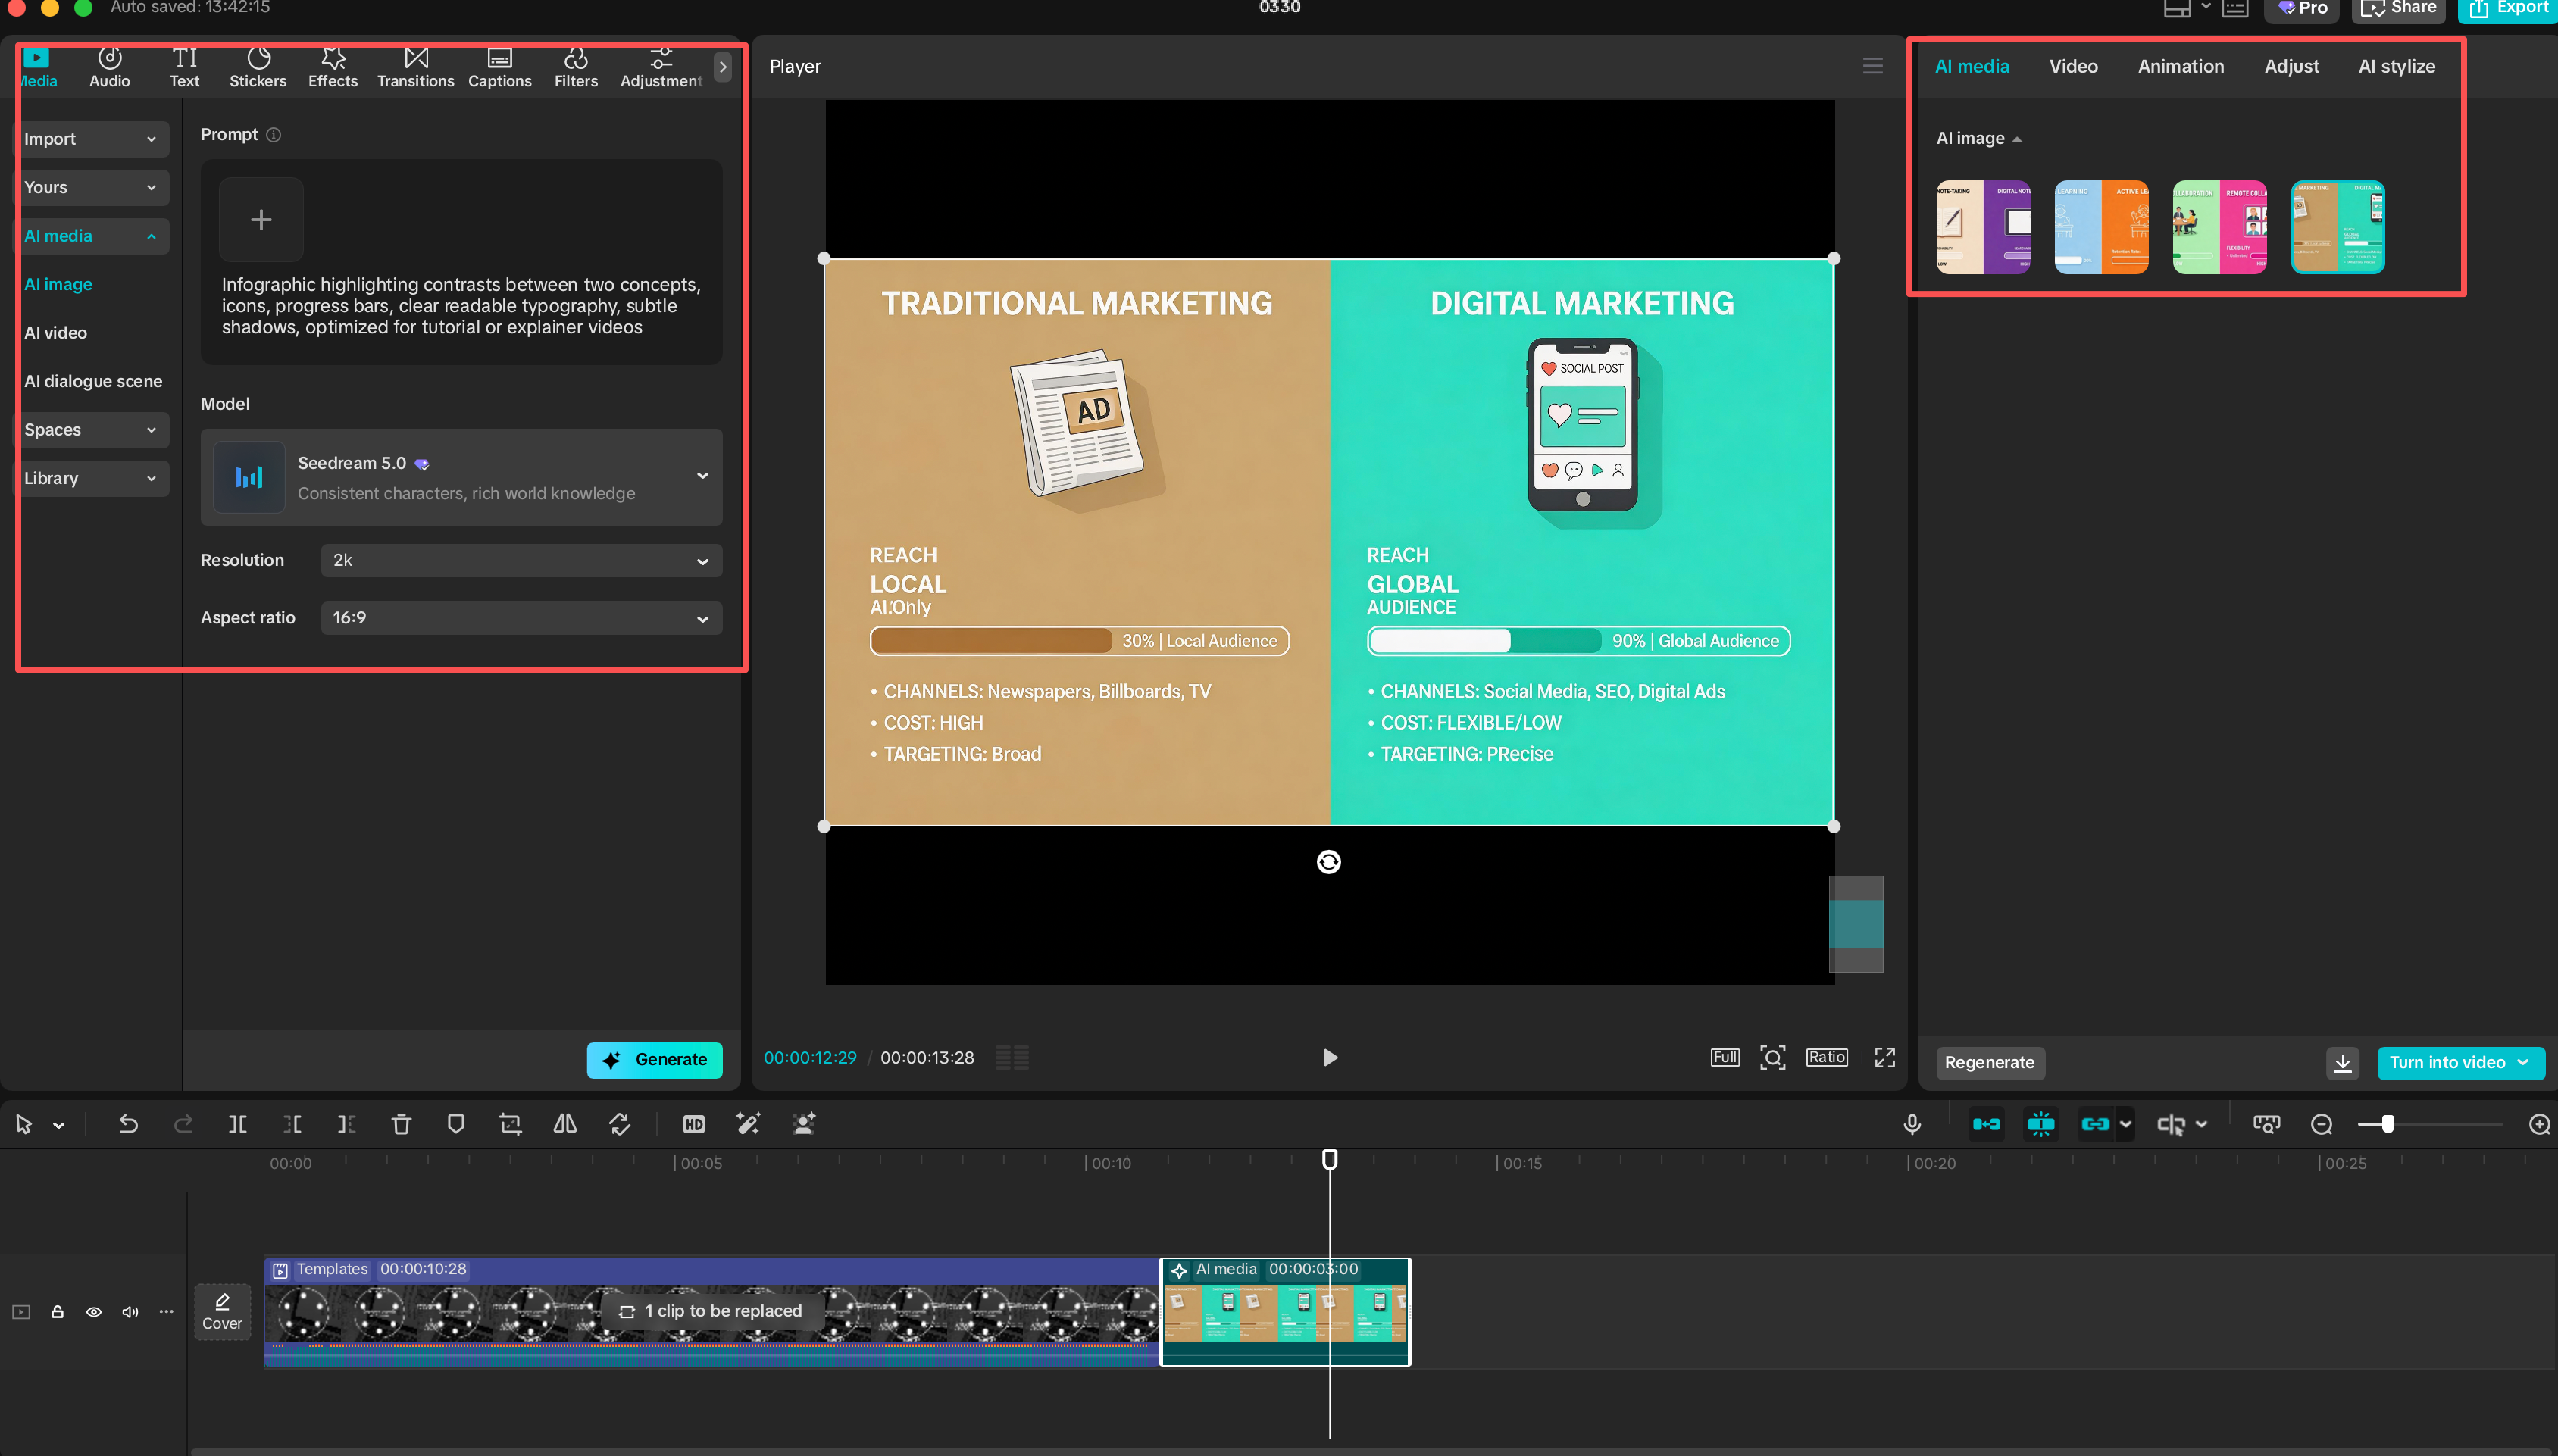Click the mirror flip icon
This screenshot has height=1456, width=2558.
pyautogui.click(x=565, y=1124)
